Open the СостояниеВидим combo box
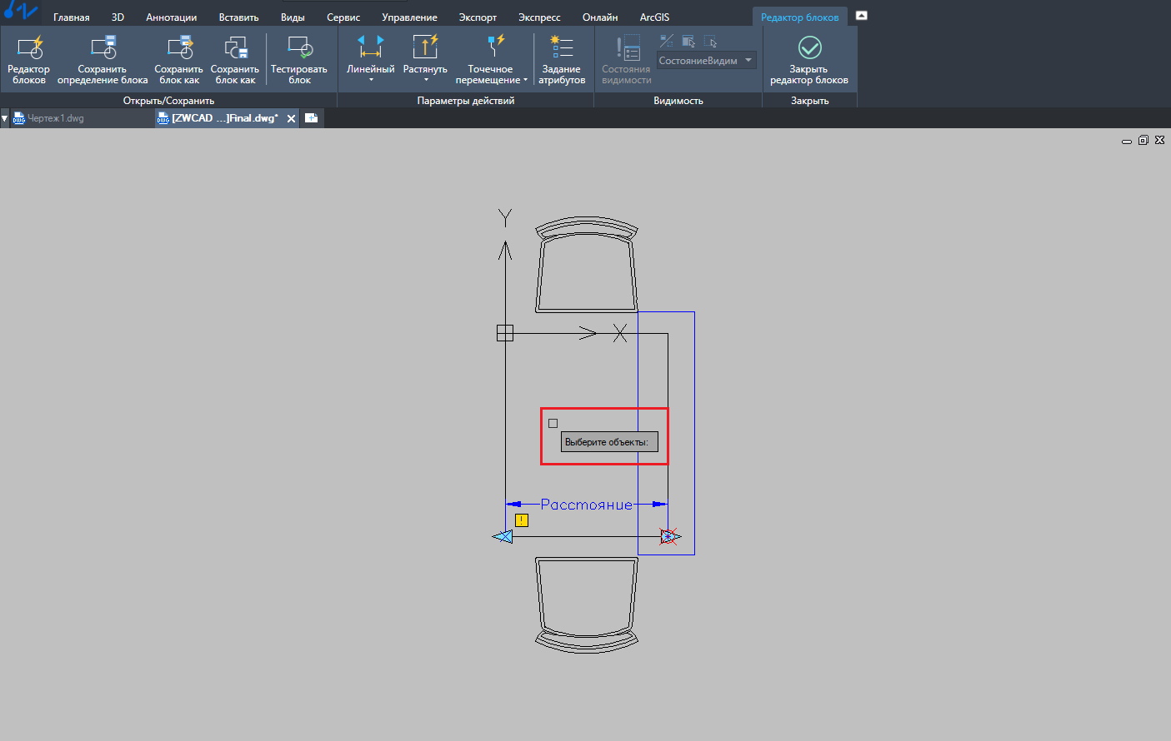Image resolution: width=1171 pixels, height=741 pixels. 706,61
